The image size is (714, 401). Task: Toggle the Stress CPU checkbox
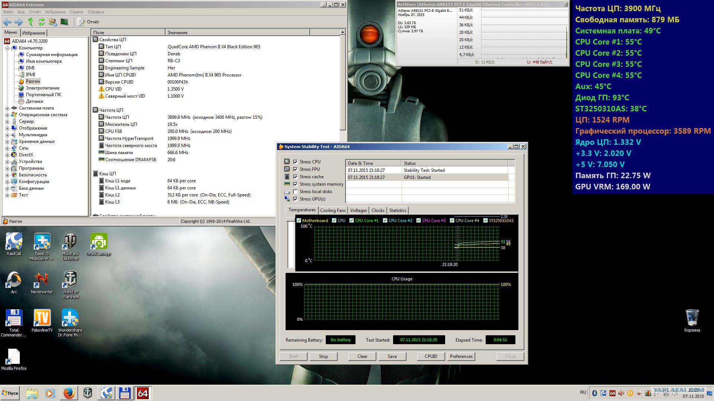[295, 162]
